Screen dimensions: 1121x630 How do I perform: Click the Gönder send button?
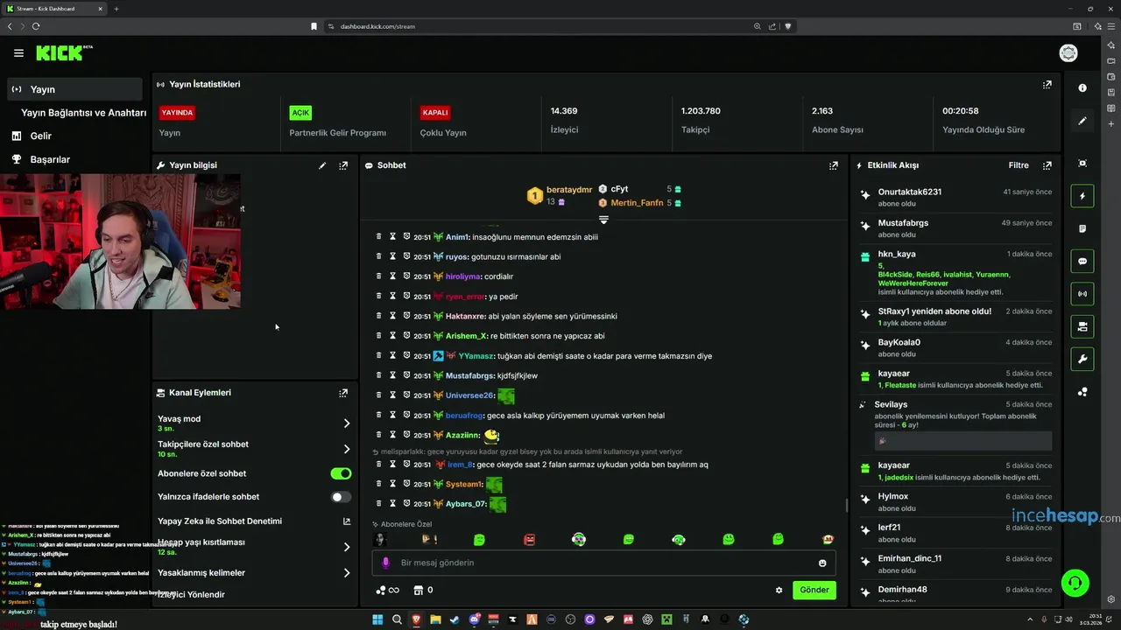(814, 590)
